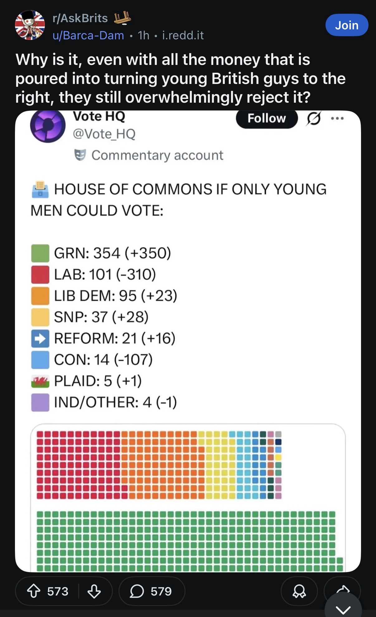Follow the Vote HQ account

point(267,119)
